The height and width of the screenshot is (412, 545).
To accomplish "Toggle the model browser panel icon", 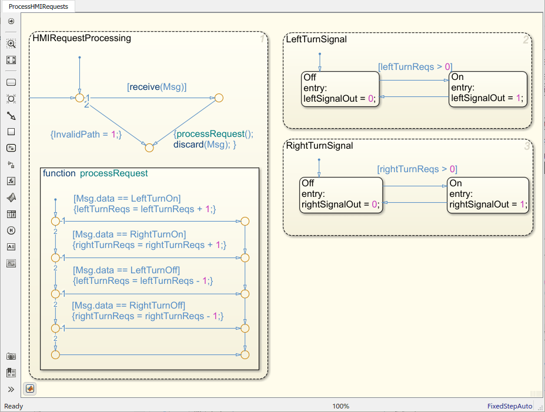I will click(11, 373).
